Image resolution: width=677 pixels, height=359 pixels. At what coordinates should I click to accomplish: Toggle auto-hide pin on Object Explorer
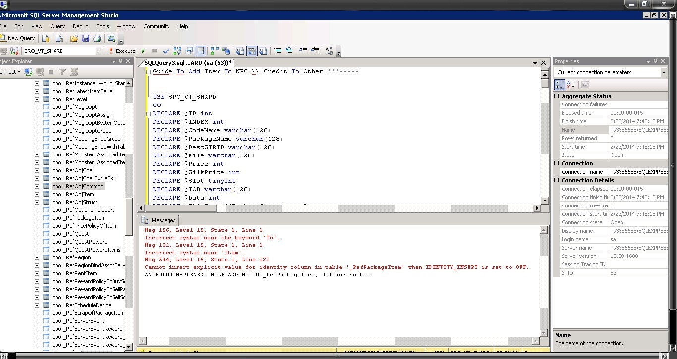[121, 61]
